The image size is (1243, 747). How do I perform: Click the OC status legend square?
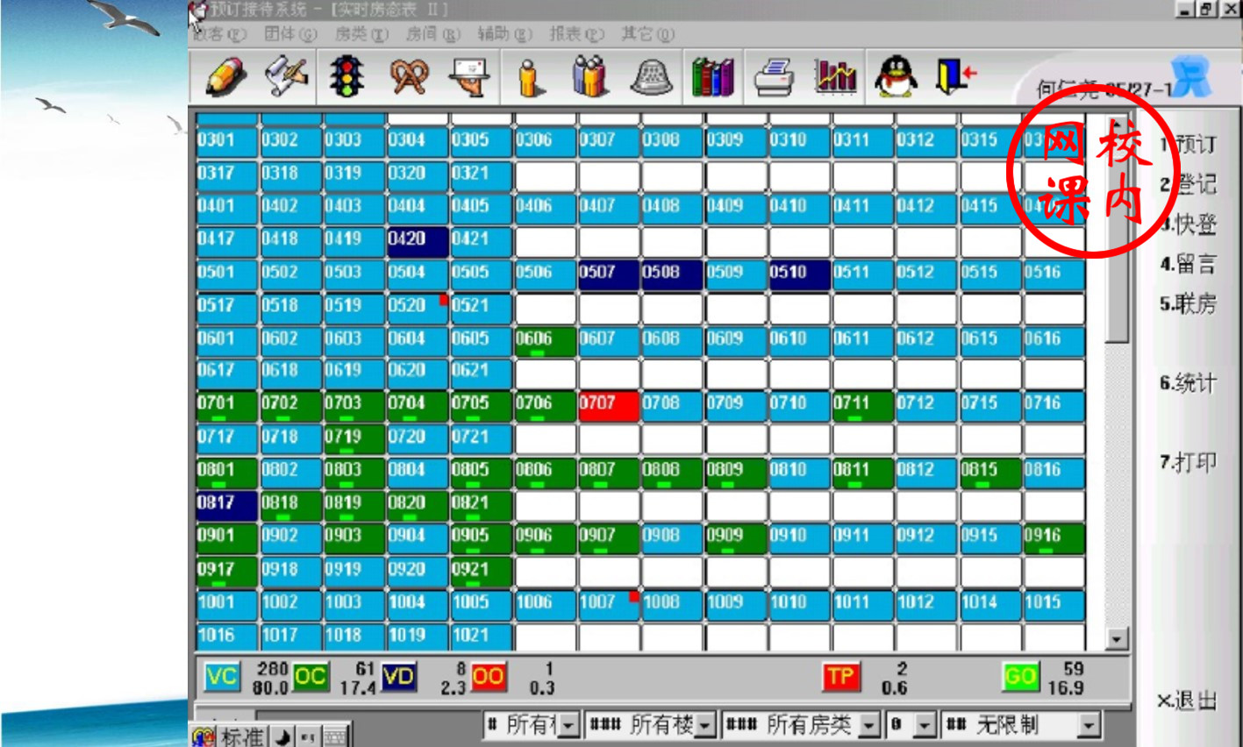pyautogui.click(x=310, y=678)
